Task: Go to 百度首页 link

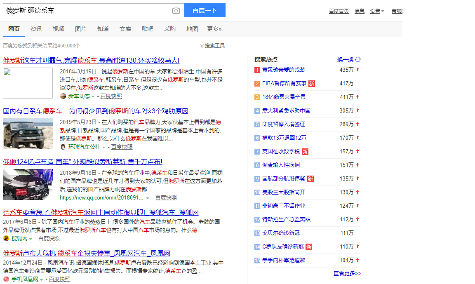Action: [339, 11]
